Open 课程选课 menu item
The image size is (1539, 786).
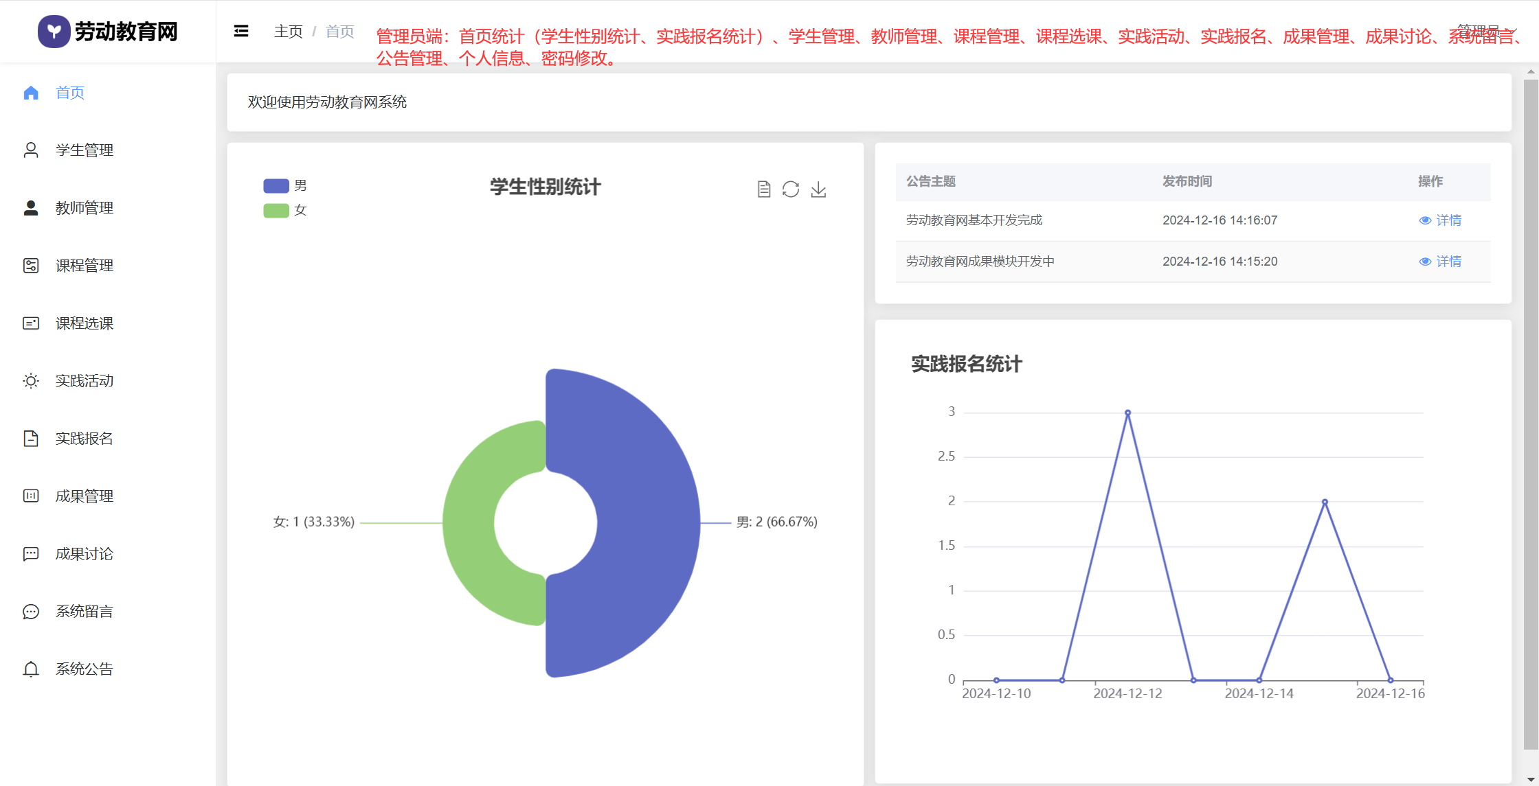click(x=85, y=323)
